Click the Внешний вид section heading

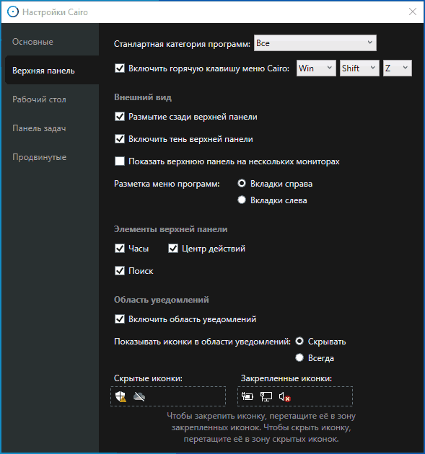pyautogui.click(x=143, y=97)
